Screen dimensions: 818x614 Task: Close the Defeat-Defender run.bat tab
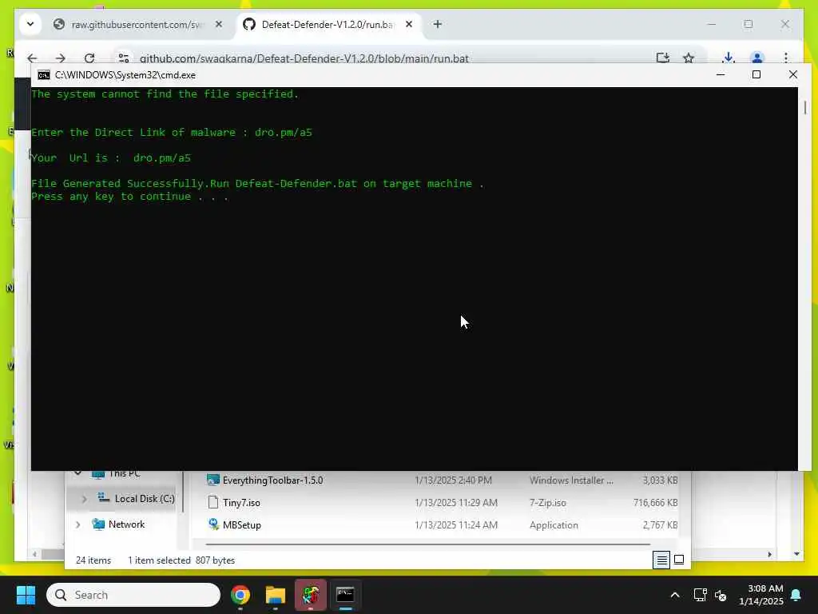[x=409, y=24]
